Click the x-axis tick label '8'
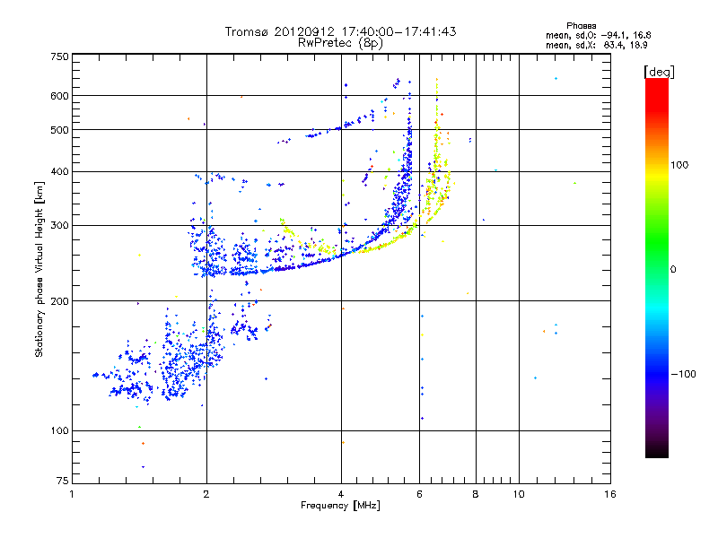Screen dimensions: 718x538 [x=476, y=494]
